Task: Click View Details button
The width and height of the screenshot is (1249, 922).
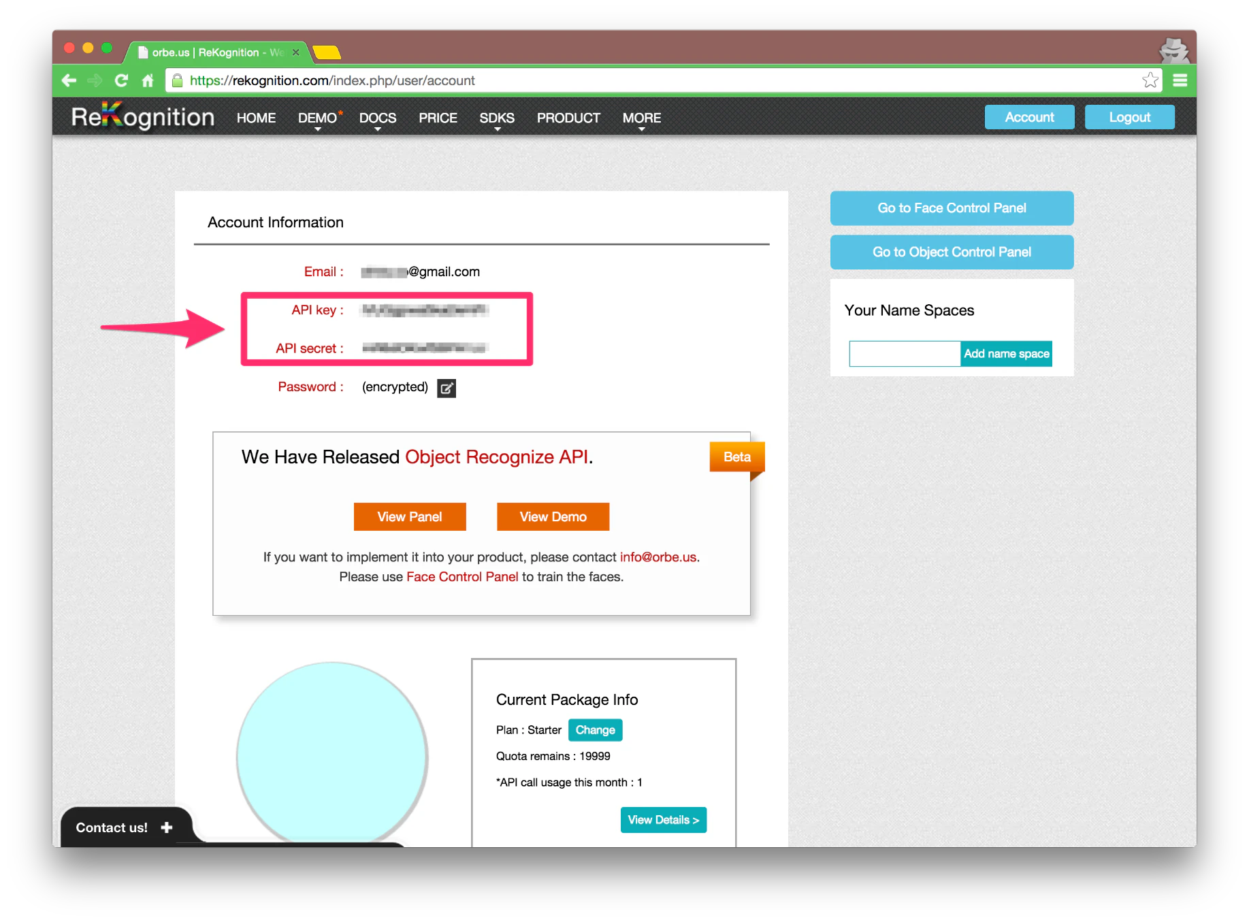Action: click(664, 820)
